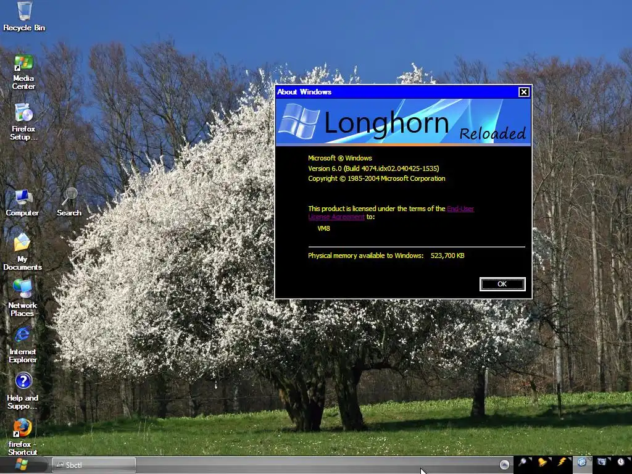Select the Firefox Setup installer icon
632x474 pixels.
[23, 122]
